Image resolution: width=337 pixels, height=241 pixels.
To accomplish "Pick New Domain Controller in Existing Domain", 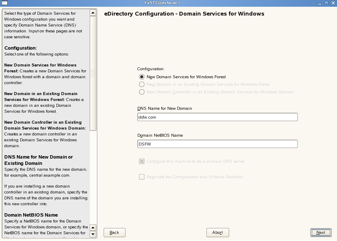I will (142, 92).
